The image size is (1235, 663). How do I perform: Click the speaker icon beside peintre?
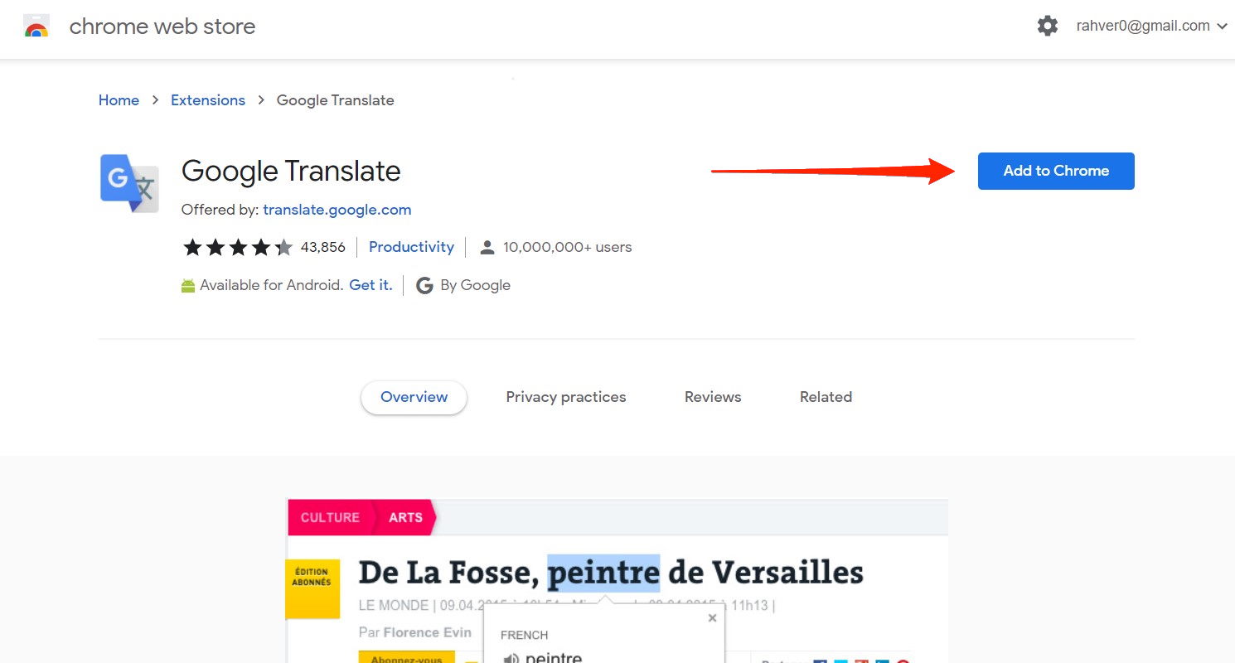pos(511,660)
